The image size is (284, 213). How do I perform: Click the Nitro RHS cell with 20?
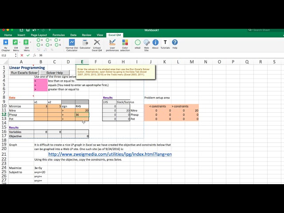pos(82,110)
